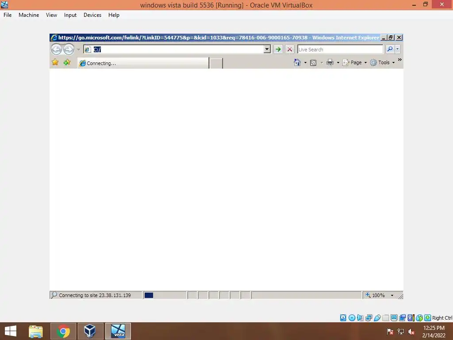Open VirtualBox Machine menu
Screen dimensions: 453x340
pos(29,15)
